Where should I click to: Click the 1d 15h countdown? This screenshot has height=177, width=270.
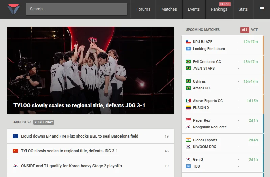point(252,101)
